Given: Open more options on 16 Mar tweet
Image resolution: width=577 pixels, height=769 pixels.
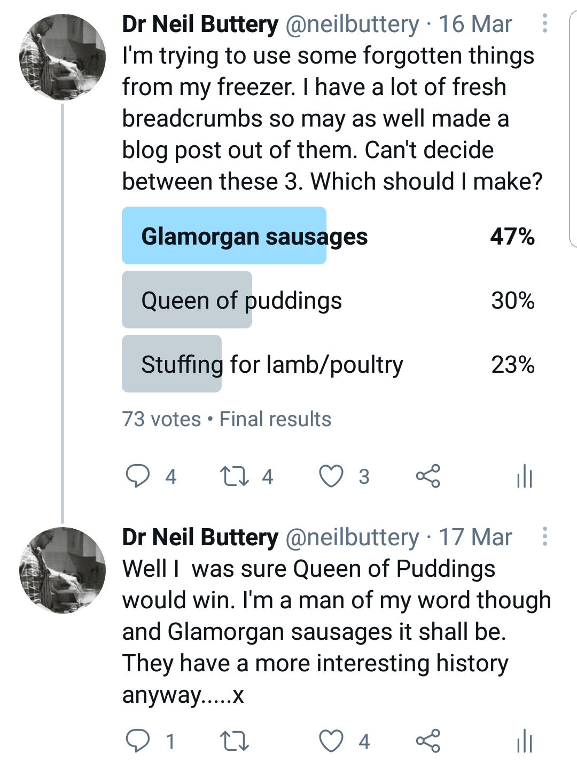Looking at the screenshot, I should click(x=544, y=23).
